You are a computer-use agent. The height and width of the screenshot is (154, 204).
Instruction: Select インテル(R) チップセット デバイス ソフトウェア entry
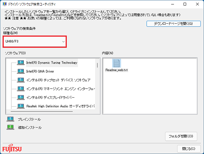pos(58,80)
